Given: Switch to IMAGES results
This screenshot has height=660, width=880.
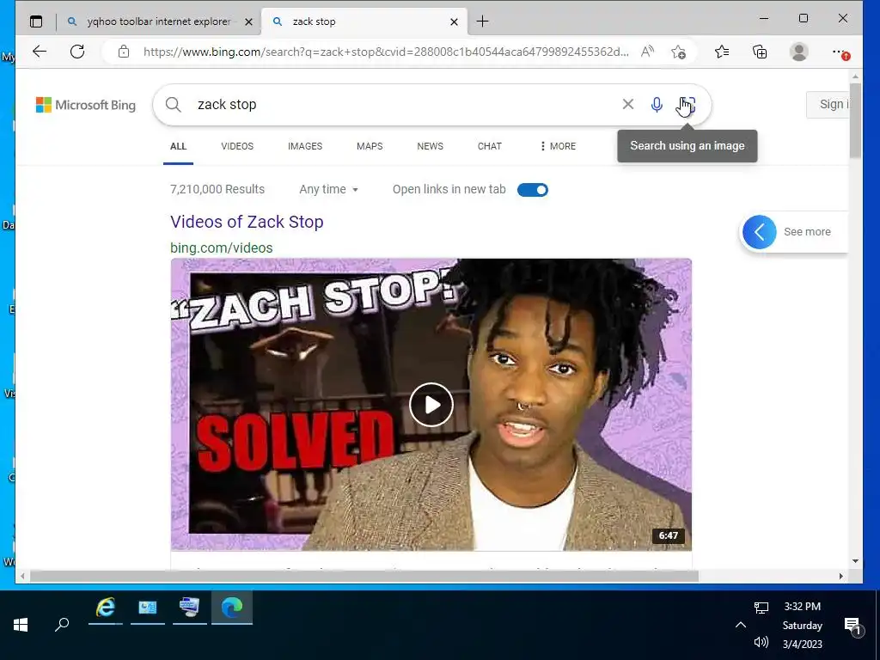Looking at the screenshot, I should (x=305, y=146).
